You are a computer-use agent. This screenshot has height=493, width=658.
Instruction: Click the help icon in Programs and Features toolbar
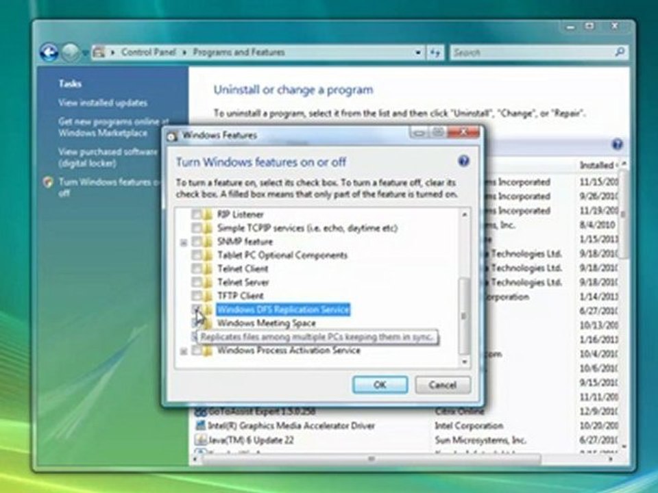pyautogui.click(x=617, y=144)
